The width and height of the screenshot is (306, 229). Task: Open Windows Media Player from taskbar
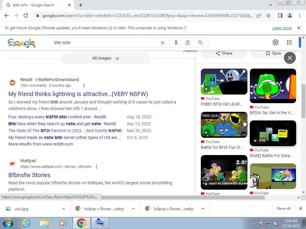(x=63, y=223)
